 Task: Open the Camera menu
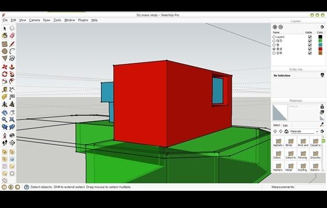point(34,20)
